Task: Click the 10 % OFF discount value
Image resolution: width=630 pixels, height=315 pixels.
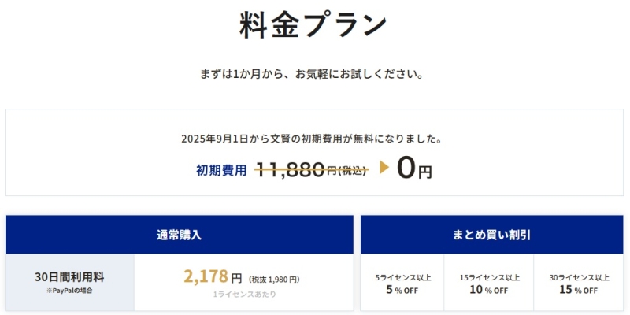Action: 491,290
